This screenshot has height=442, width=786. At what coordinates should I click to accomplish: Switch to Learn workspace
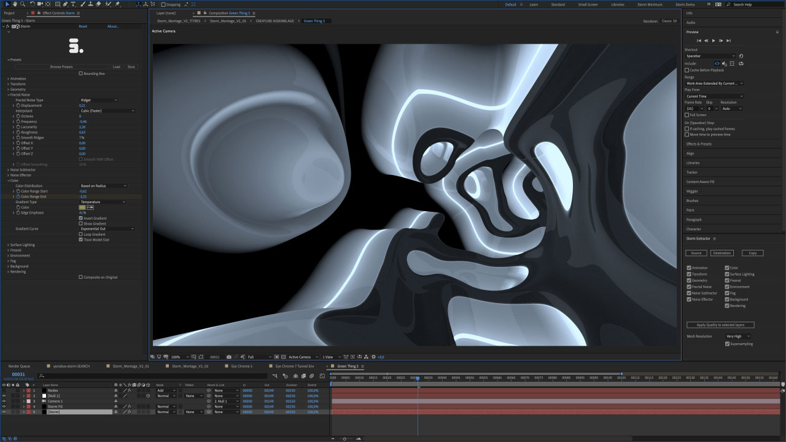click(x=534, y=4)
